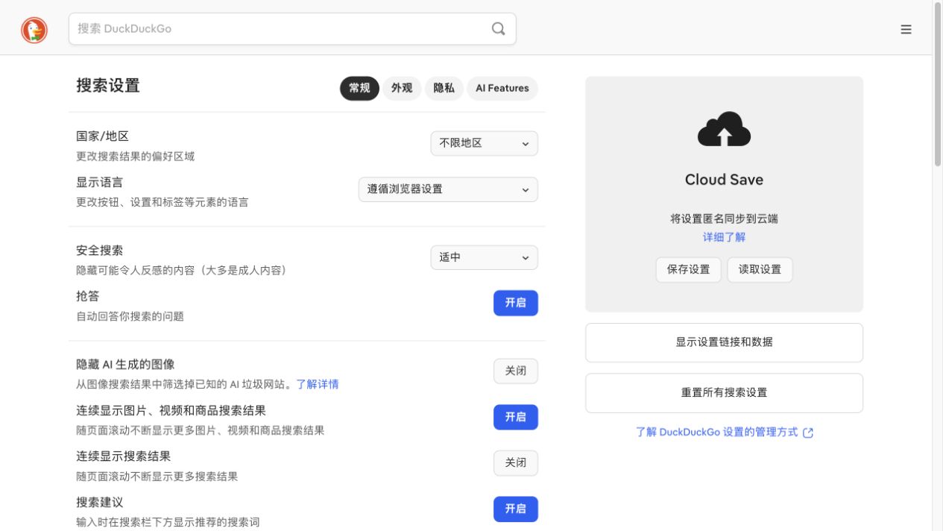Viewport: 943px width, 531px height.
Task: Click the Cloud Save upload cloud icon
Action: (x=724, y=129)
